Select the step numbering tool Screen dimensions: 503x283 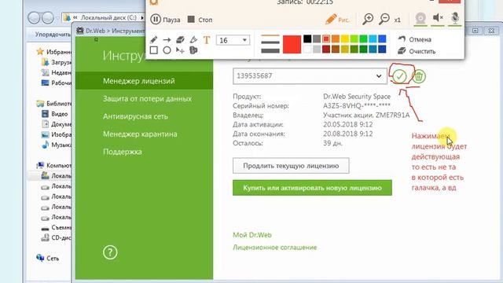point(193,50)
